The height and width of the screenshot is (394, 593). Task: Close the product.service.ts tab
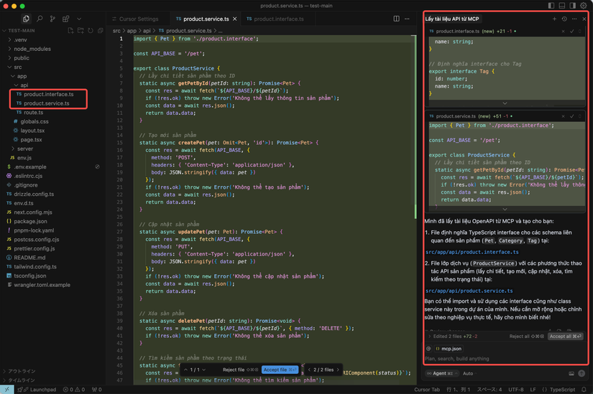click(x=235, y=19)
